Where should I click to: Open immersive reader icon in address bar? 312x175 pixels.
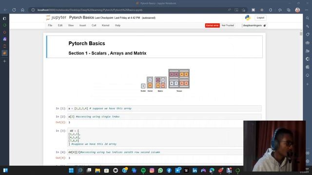tap(236, 10)
